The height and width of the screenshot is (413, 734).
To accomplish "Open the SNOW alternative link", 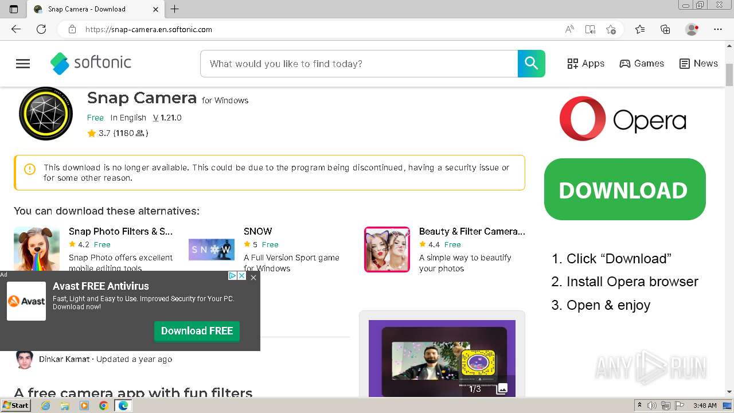I will pos(257,231).
